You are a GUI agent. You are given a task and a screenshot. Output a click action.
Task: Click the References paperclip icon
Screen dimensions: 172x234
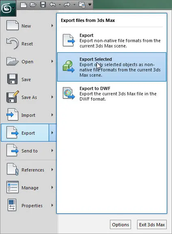point(13,169)
